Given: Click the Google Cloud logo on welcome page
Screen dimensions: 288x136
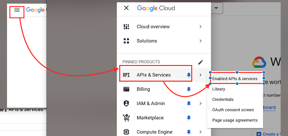Looking at the screenshot, I should tap(259, 62).
